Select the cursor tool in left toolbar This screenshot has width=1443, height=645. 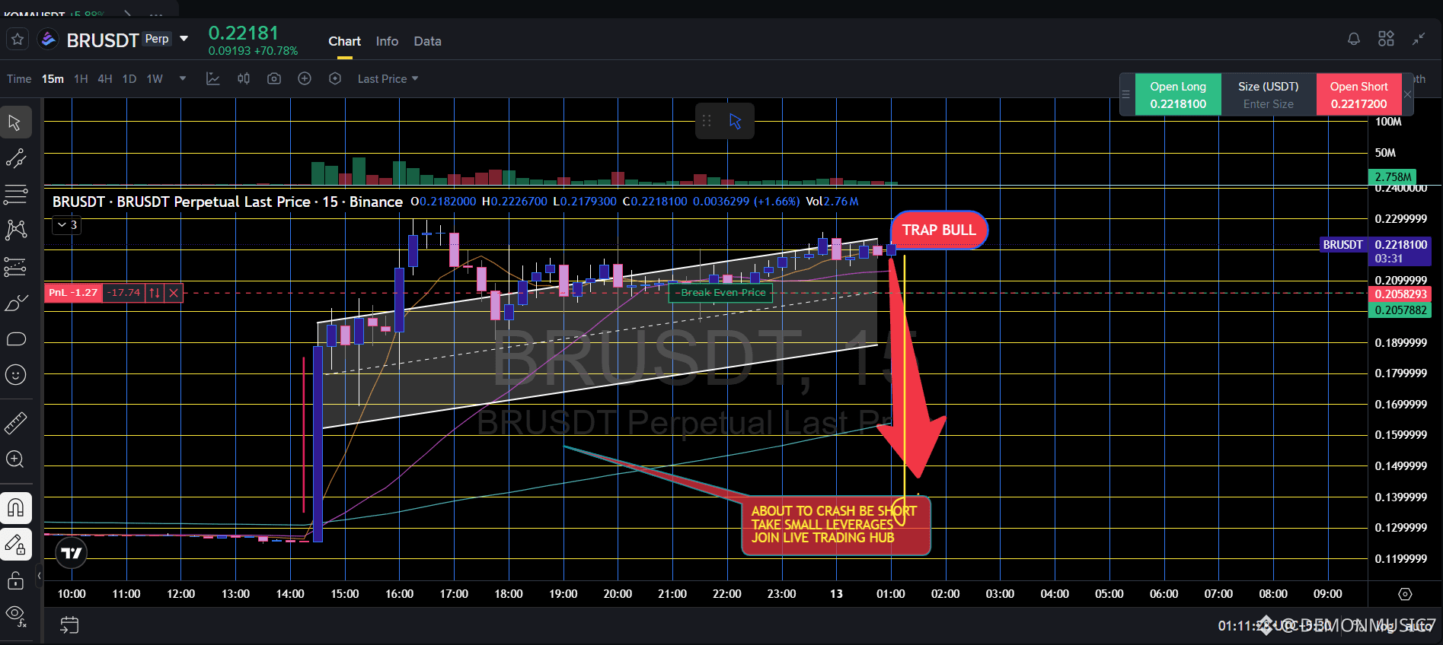coord(15,122)
